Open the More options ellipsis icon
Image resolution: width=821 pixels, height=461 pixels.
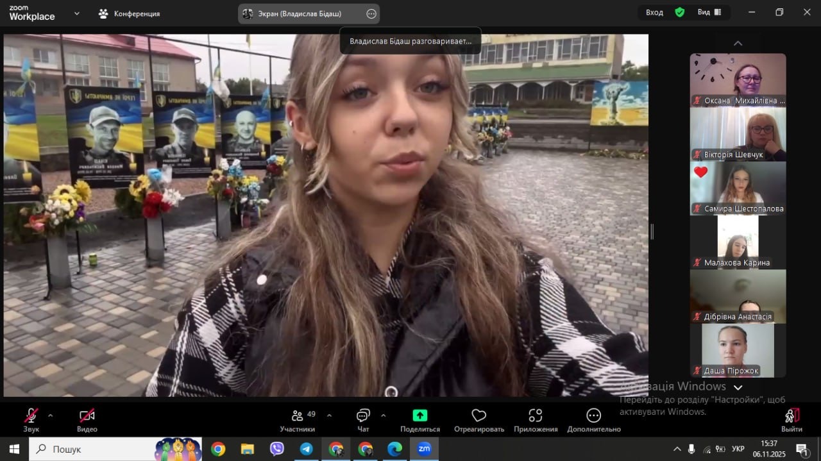coord(593,415)
